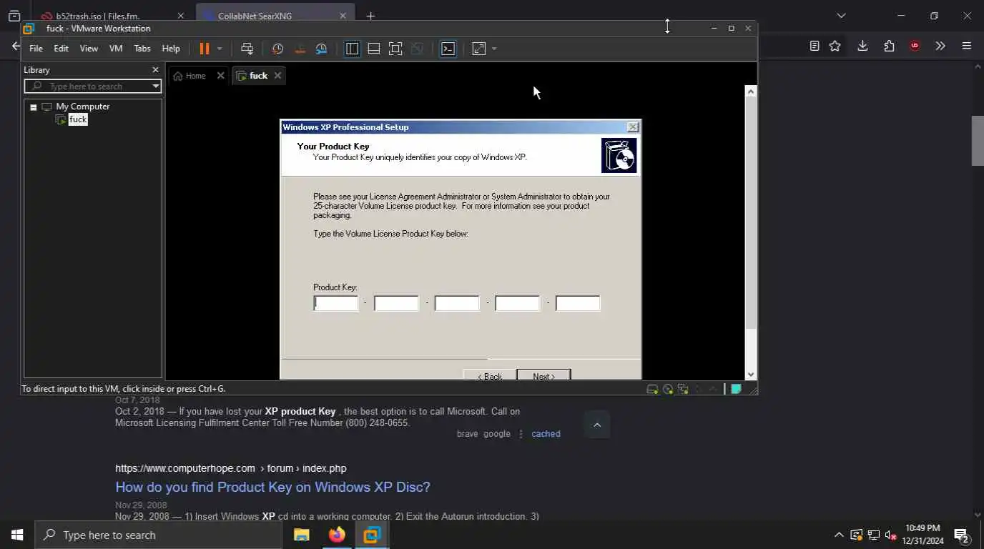Click the VM console scroll-down arrow
This screenshot has height=549, width=984.
tap(751, 374)
